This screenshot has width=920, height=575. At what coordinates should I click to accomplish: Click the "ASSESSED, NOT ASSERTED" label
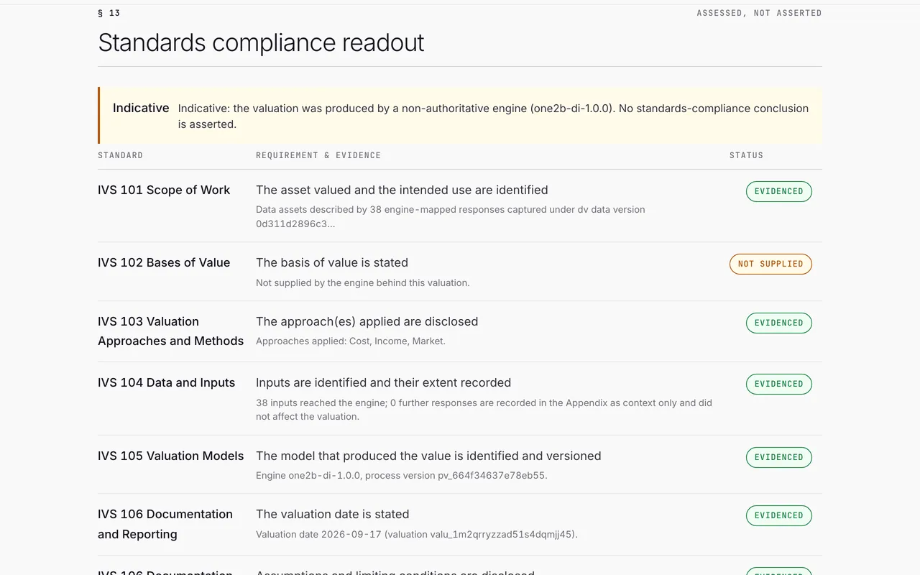[x=759, y=13]
